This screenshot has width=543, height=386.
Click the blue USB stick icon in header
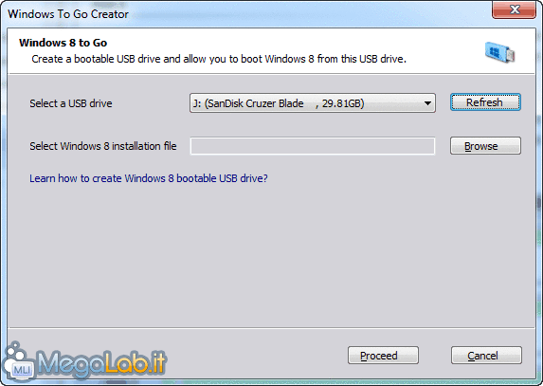pos(500,52)
